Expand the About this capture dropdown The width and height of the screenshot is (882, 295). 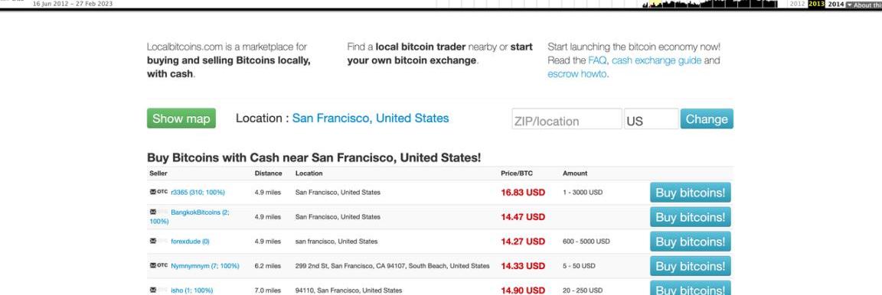click(x=864, y=5)
